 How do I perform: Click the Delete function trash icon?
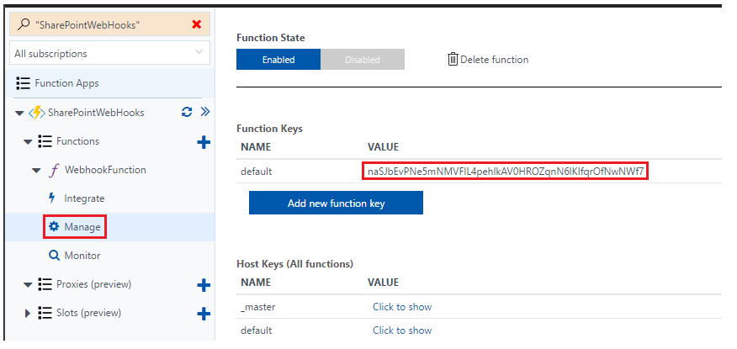click(453, 60)
